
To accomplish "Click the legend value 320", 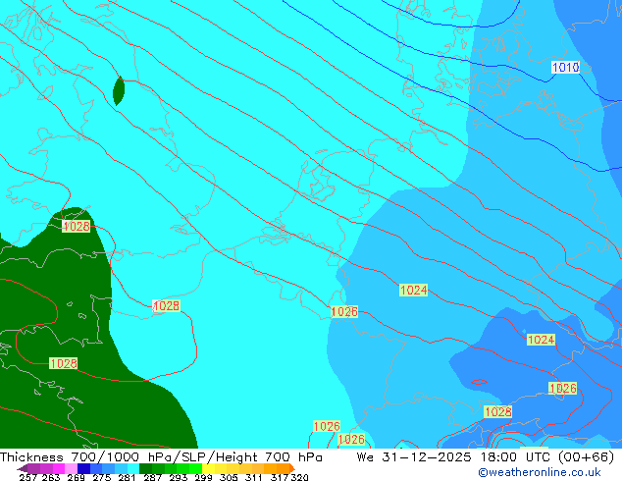I will (x=299, y=477).
